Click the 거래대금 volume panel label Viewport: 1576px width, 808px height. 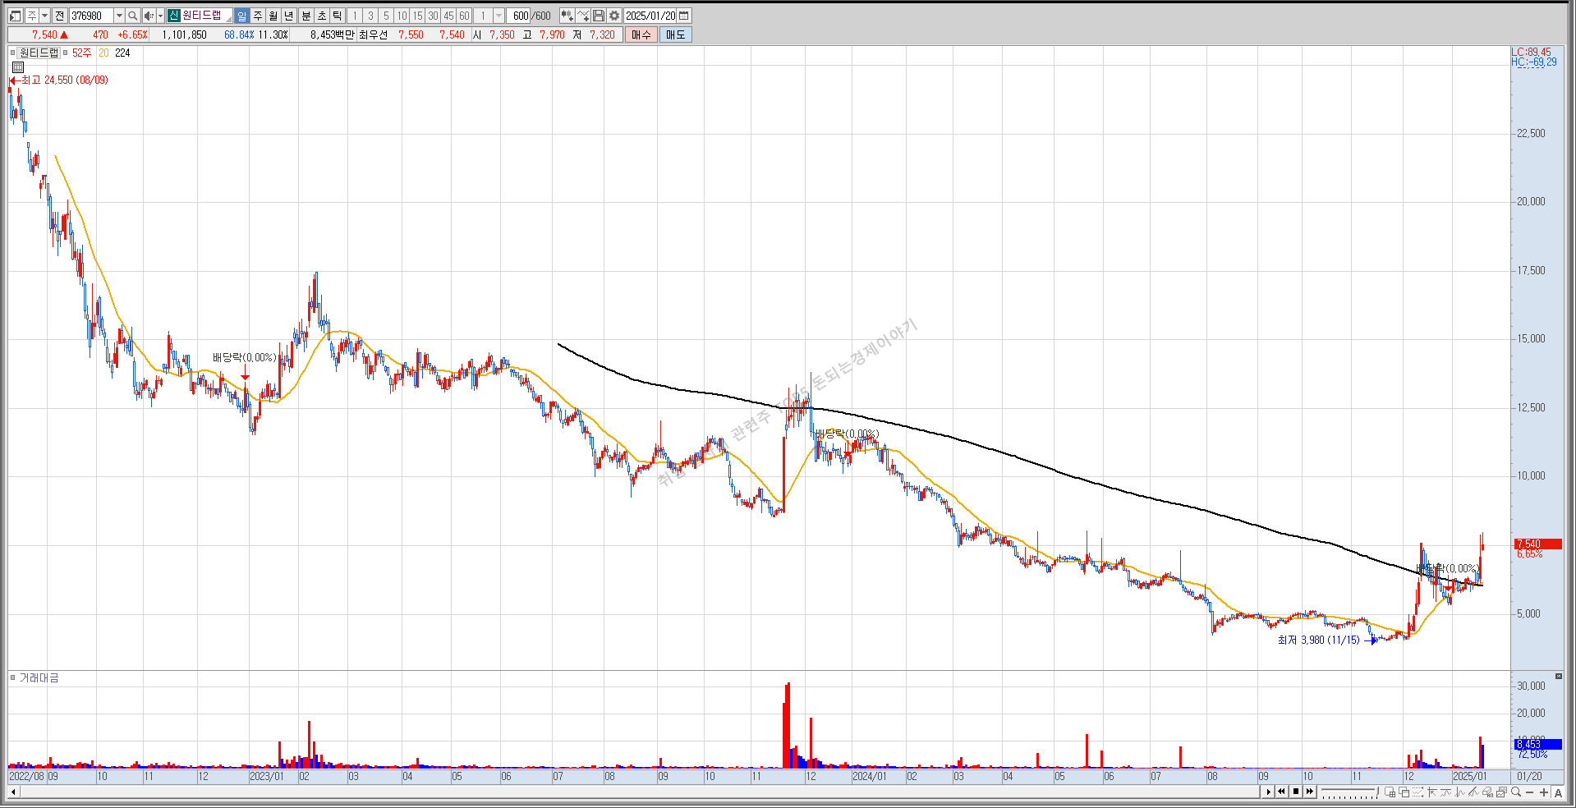(39, 677)
